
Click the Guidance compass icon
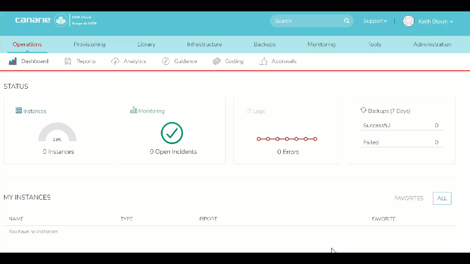(x=166, y=61)
